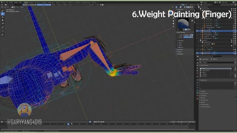Move vertex group up arrow
Image resolution: width=237 pixels, height=133 pixels.
click(x=235, y=75)
